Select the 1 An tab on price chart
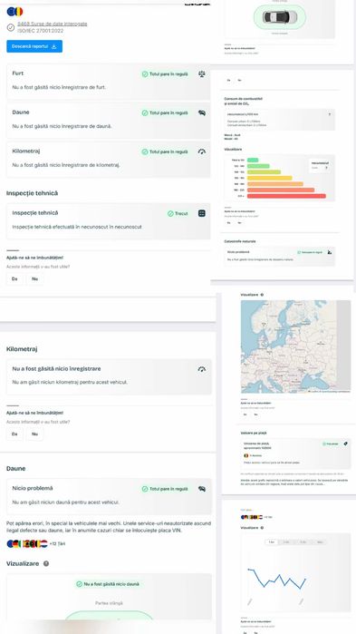Screen dimensions: 356x634 coord(272,541)
